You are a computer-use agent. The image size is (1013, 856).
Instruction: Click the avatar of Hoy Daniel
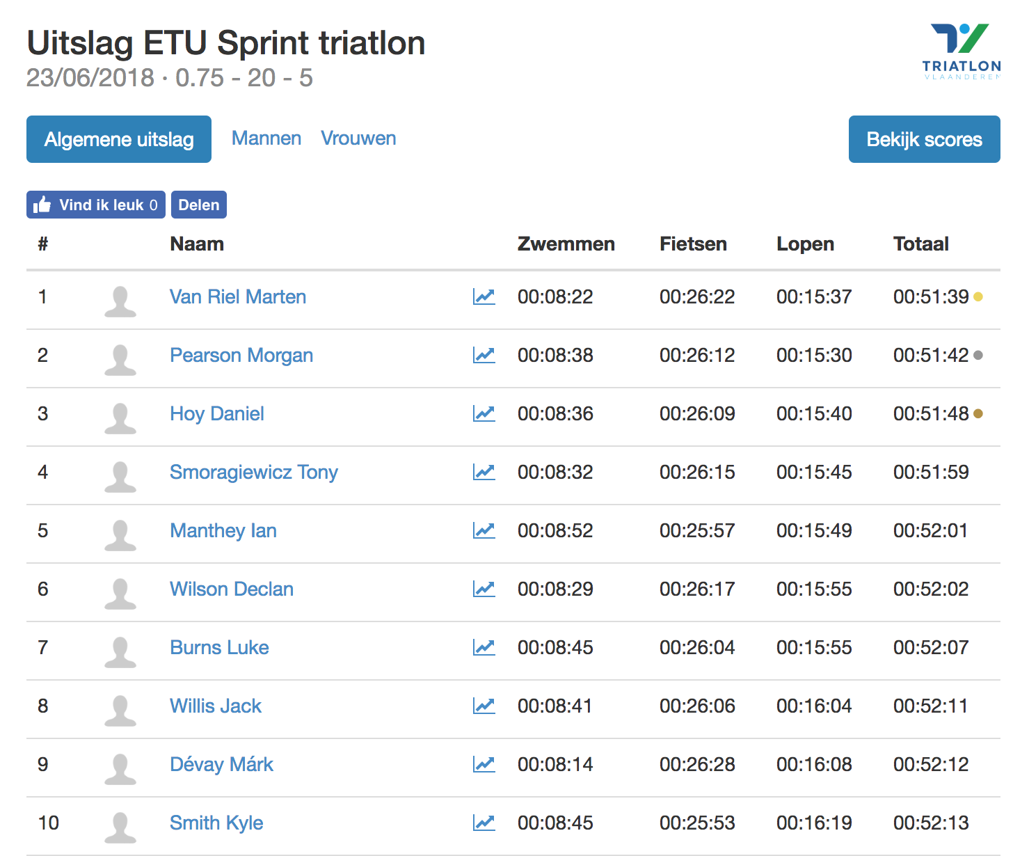pyautogui.click(x=120, y=418)
